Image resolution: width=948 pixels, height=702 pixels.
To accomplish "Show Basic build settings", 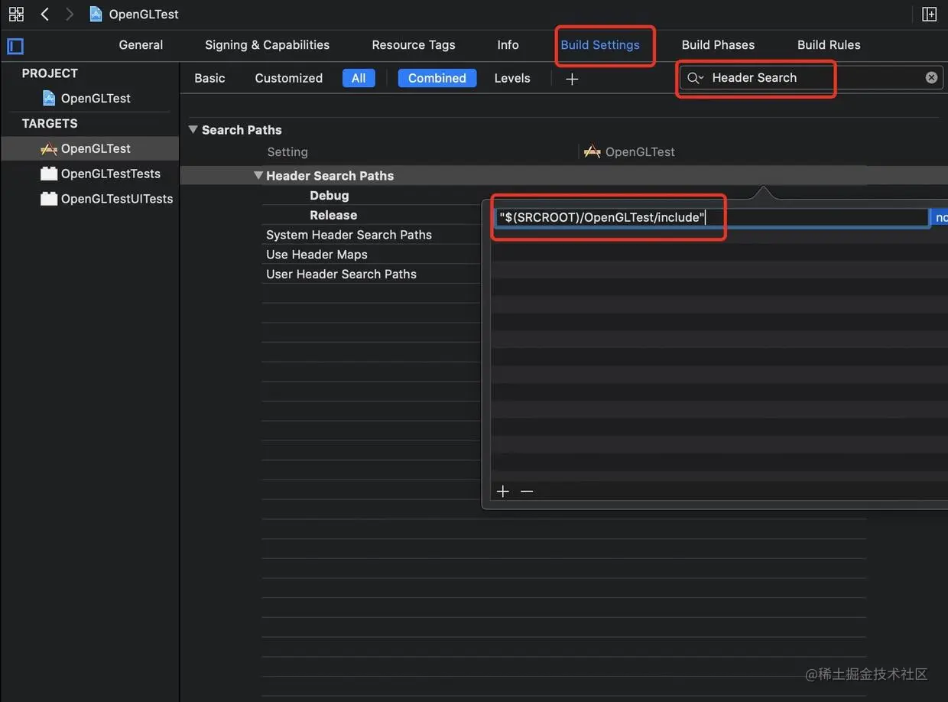I will (209, 78).
